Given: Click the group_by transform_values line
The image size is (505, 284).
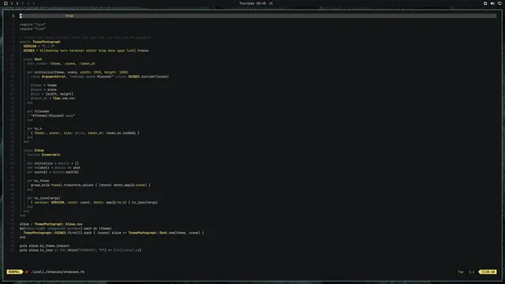Looking at the screenshot, I should [x=91, y=185].
